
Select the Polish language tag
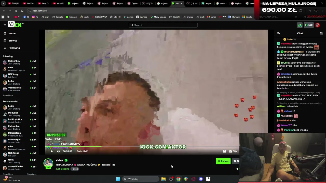75,169
